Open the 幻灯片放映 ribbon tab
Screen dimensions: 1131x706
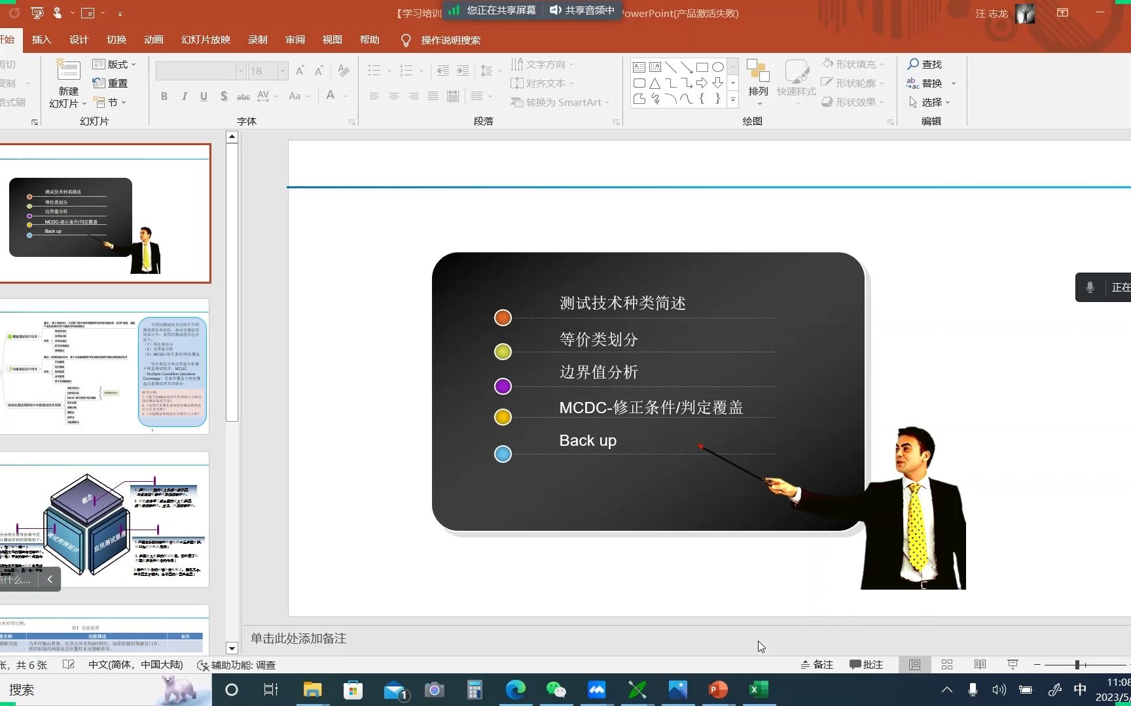pos(205,39)
